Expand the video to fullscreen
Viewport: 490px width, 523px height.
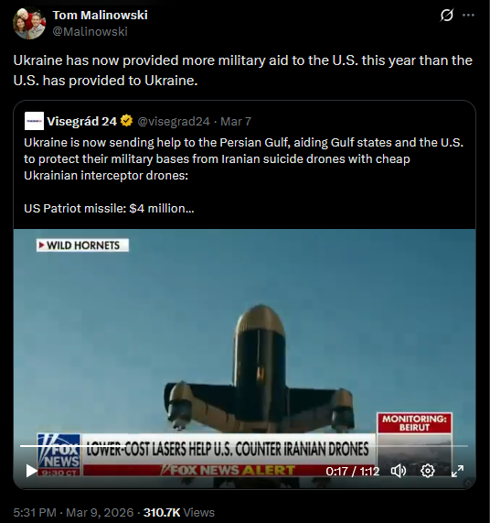coord(457,471)
